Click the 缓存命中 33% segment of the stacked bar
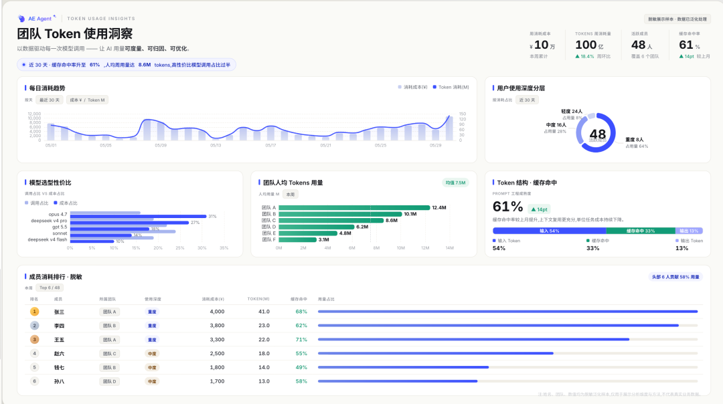 [x=641, y=231]
